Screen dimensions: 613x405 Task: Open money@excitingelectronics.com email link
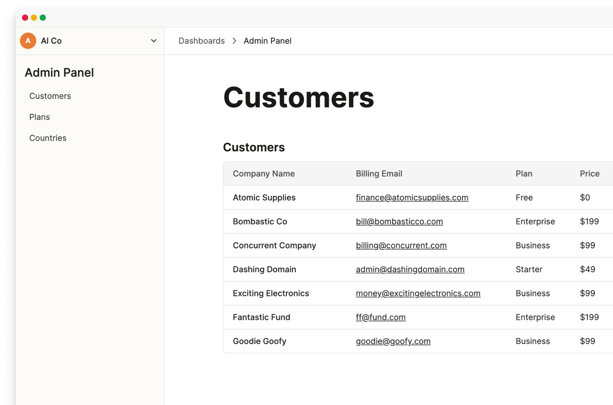point(418,293)
